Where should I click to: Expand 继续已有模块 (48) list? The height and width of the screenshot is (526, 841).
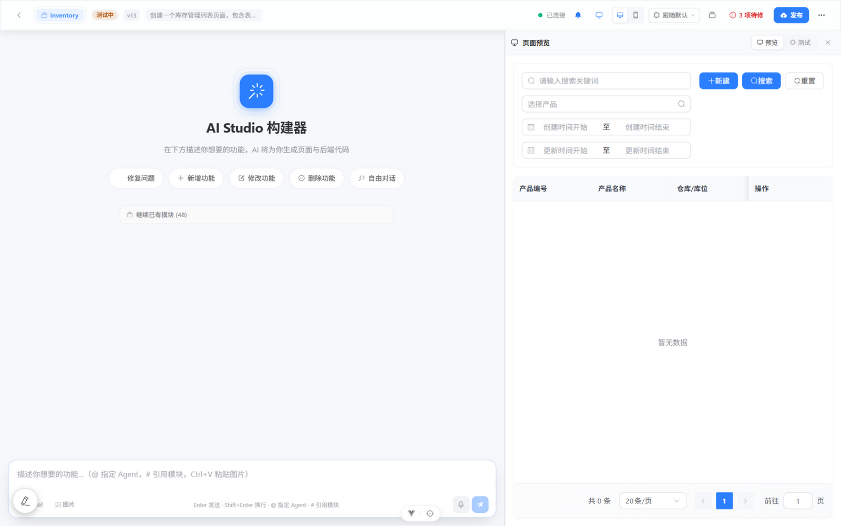coord(257,215)
